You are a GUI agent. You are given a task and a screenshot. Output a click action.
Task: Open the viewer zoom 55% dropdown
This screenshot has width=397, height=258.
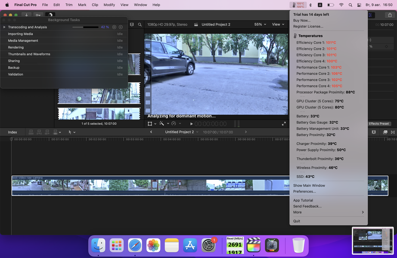click(260, 25)
